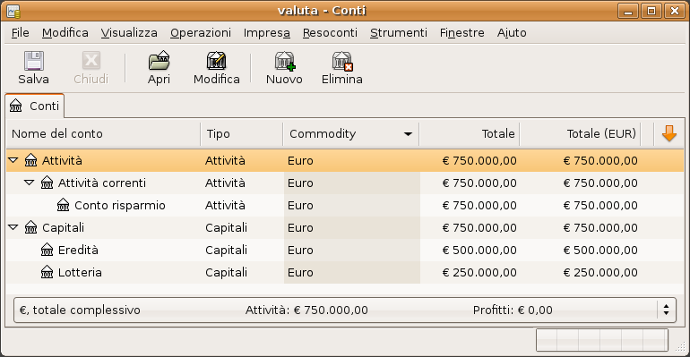This screenshot has height=357, width=690.
Task: Collapse the Capitali account tree
Action: pyautogui.click(x=13, y=227)
